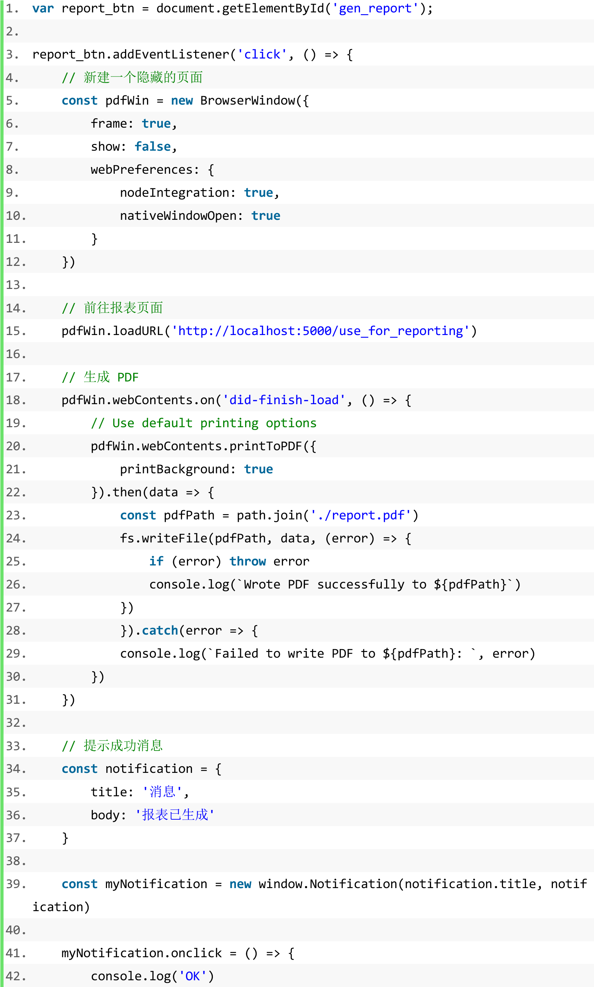594x987 pixels.
Task: Click line number 32.
Action: (16, 723)
